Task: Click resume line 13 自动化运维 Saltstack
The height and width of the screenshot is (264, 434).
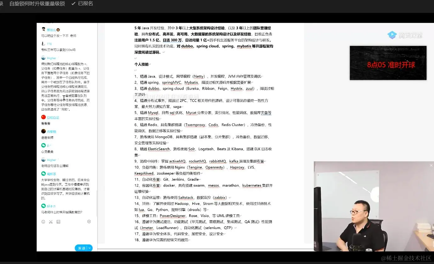Action: click(x=181, y=198)
